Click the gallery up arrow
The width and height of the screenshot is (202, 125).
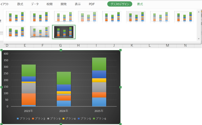199,12
